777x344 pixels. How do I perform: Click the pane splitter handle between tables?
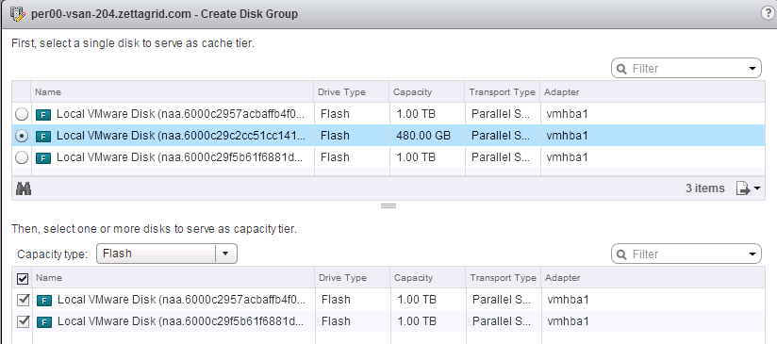[388, 205]
